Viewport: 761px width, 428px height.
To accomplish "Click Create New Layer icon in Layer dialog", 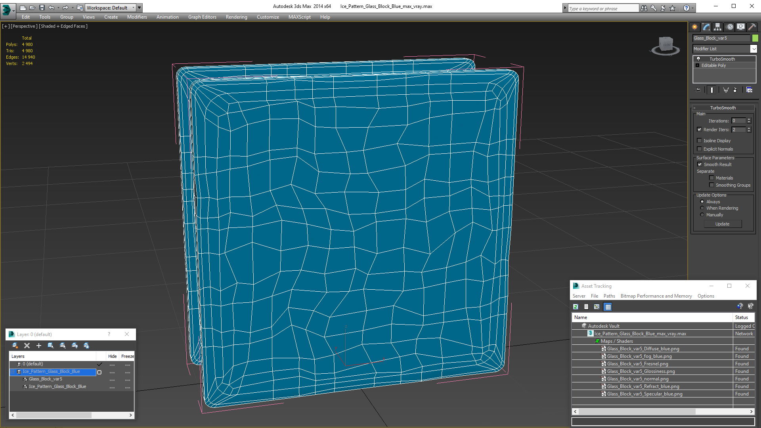I will pyautogui.click(x=15, y=346).
